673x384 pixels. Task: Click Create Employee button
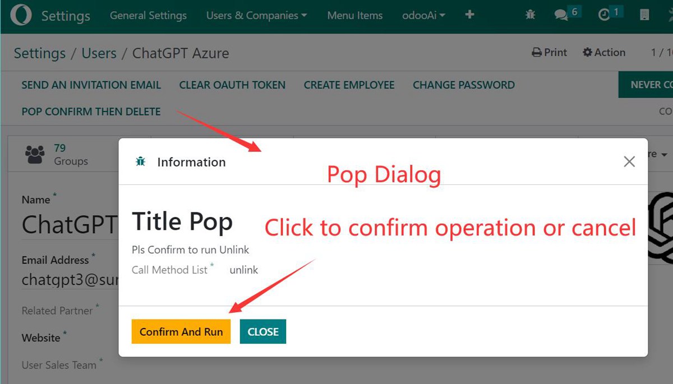pyautogui.click(x=349, y=85)
